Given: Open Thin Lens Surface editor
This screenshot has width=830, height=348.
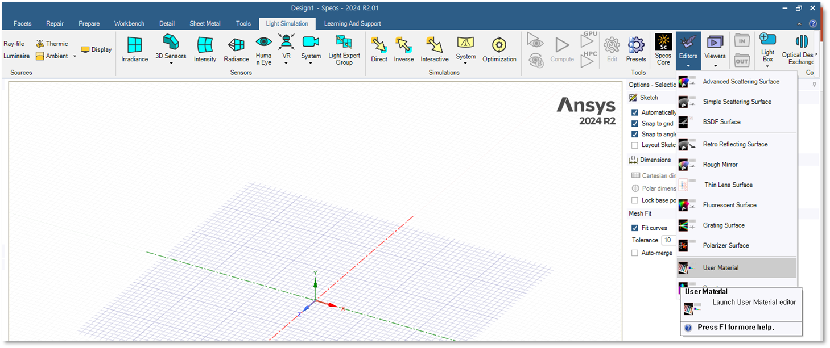Looking at the screenshot, I should [737, 185].
